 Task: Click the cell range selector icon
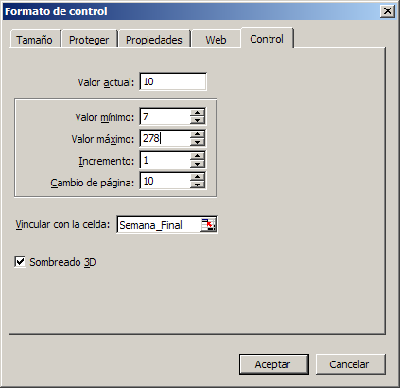208,224
